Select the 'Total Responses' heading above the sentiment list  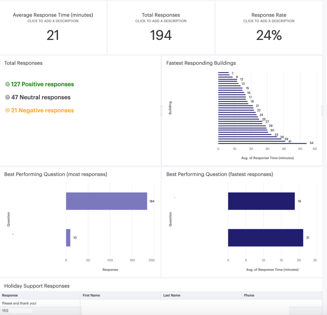pyautogui.click(x=23, y=63)
